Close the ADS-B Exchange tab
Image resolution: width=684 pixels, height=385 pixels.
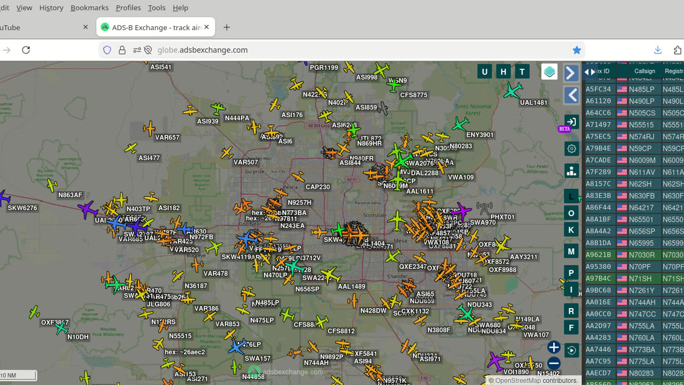click(206, 27)
